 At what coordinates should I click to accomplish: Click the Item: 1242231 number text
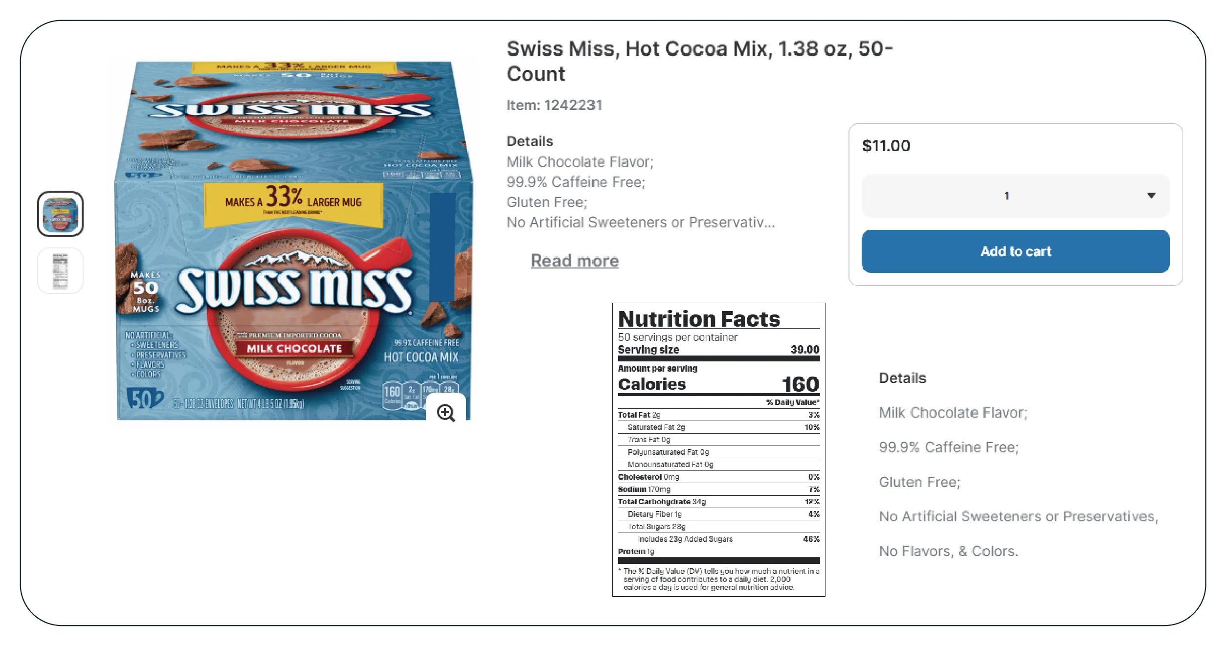554,105
